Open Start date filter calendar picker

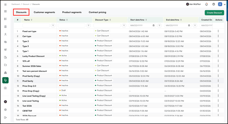point(153,26)
